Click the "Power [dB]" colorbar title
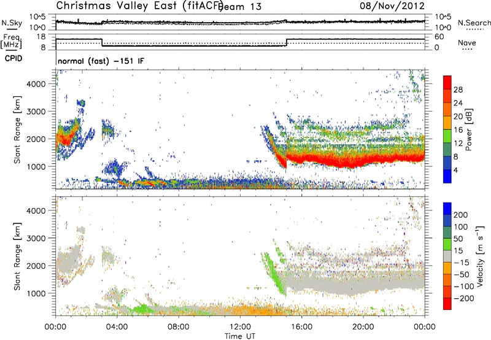 click(x=469, y=129)
